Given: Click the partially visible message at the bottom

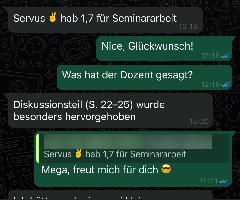Looking at the screenshot, I should pyautogui.click(x=110, y=195).
